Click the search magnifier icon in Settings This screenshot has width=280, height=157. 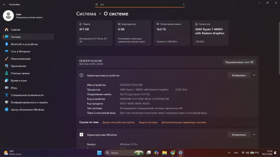(97, 4)
